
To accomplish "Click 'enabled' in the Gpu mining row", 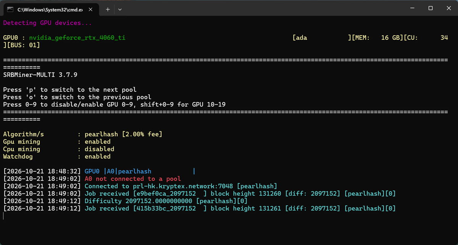I will pos(98,142).
